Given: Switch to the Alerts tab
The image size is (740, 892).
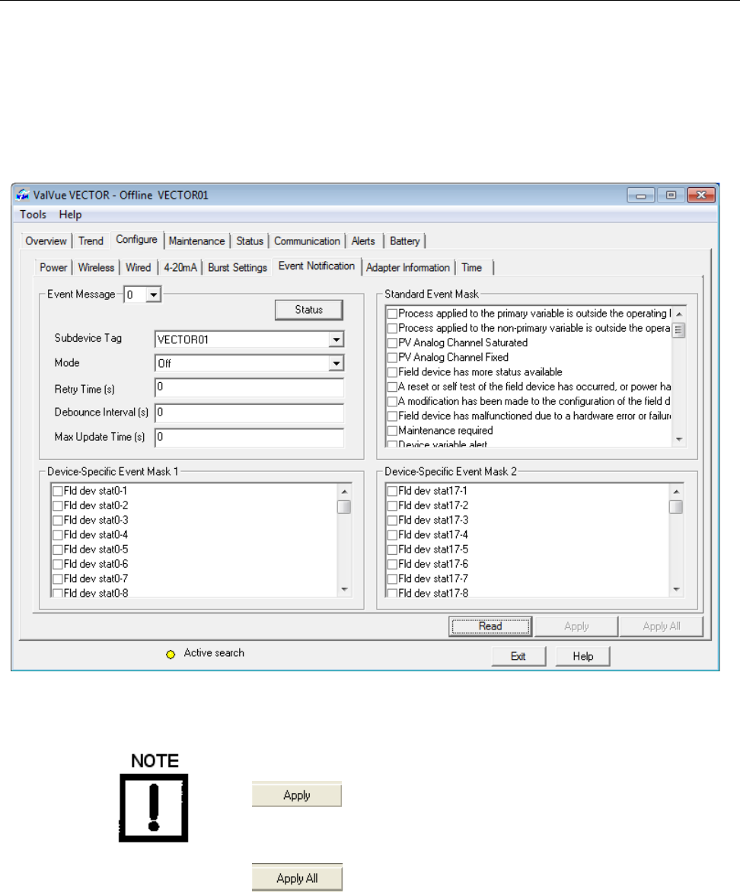Looking at the screenshot, I should [x=363, y=241].
